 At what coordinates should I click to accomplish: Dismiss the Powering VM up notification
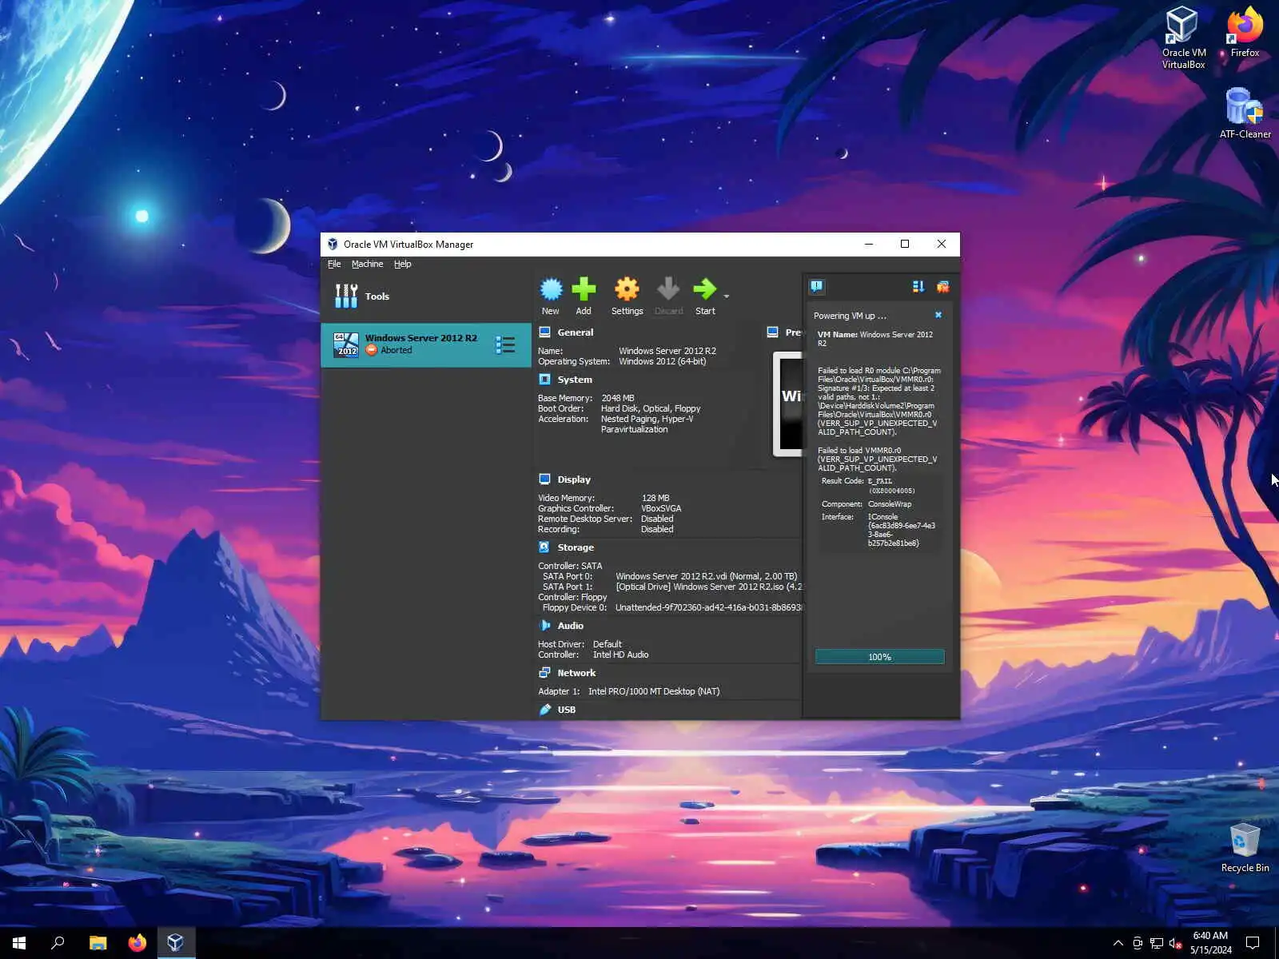[938, 315]
